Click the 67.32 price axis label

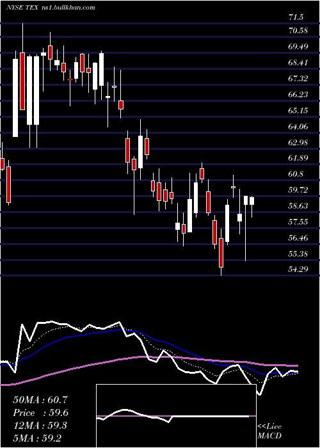pos(298,78)
